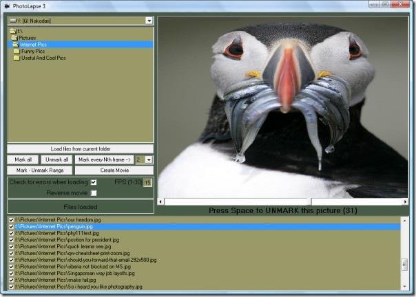Viewport: 416px width, 297px height.
Task: Click the image scrollbar left arrow
Action: (161, 201)
